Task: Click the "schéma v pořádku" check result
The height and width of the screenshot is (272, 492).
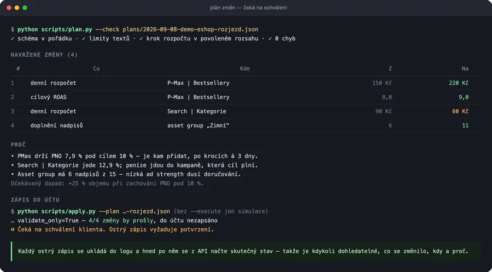Action: pyautogui.click(x=45, y=39)
